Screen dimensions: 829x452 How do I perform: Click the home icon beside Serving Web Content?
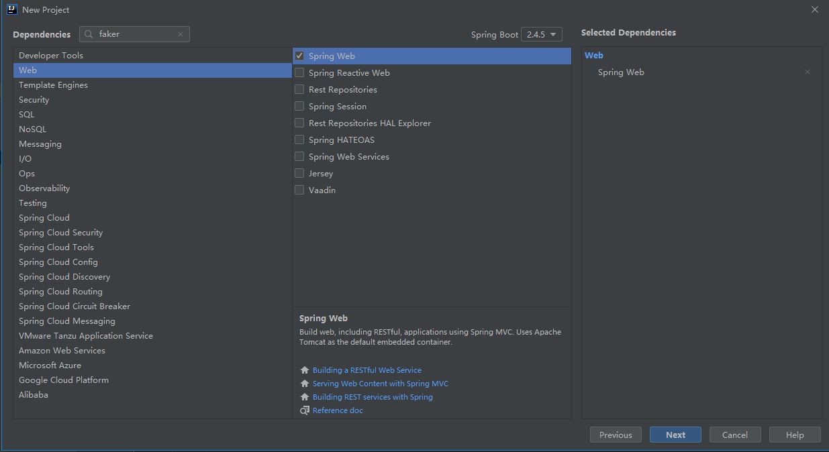(x=305, y=384)
